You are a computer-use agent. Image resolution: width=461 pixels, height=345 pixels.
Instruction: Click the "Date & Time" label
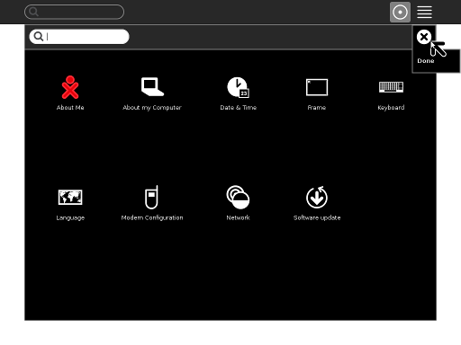pyautogui.click(x=239, y=108)
